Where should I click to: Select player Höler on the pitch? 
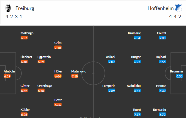[x=58, y=71]
